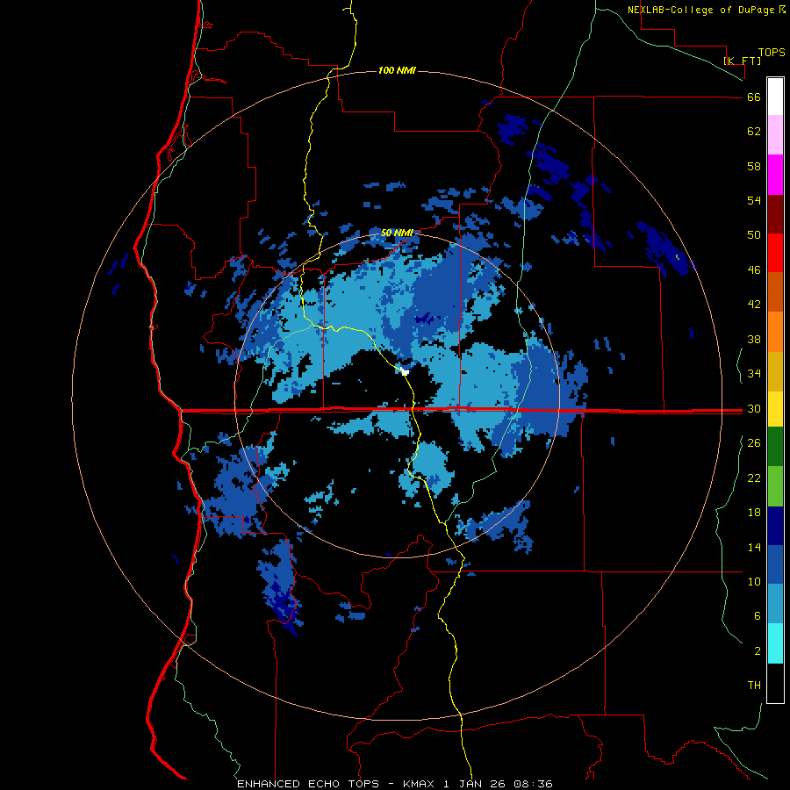The height and width of the screenshot is (790, 790).
Task: Click the legend value 2
Action: 757,650
